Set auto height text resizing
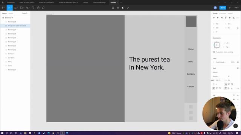The height and width of the screenshot is (135, 241). point(229,84)
